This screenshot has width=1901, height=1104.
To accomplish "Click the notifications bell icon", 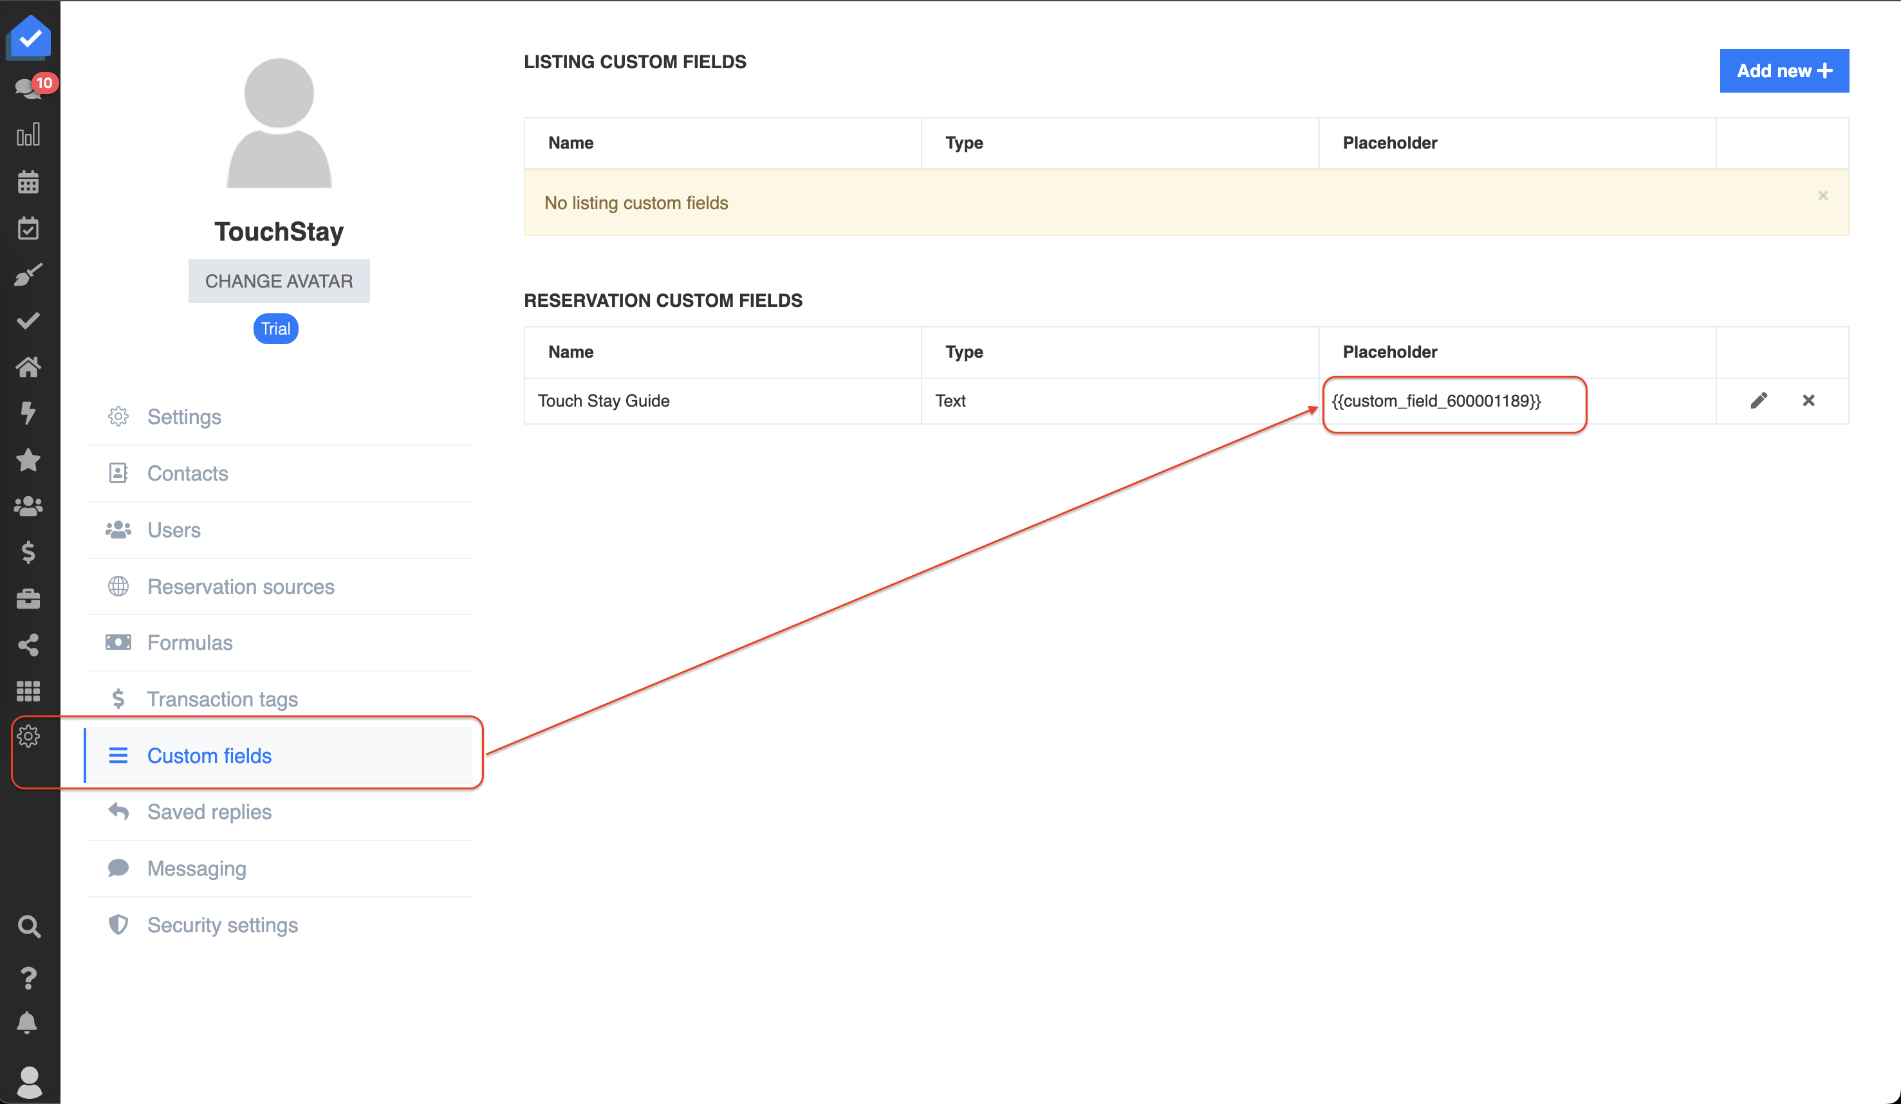I will 27,1022.
